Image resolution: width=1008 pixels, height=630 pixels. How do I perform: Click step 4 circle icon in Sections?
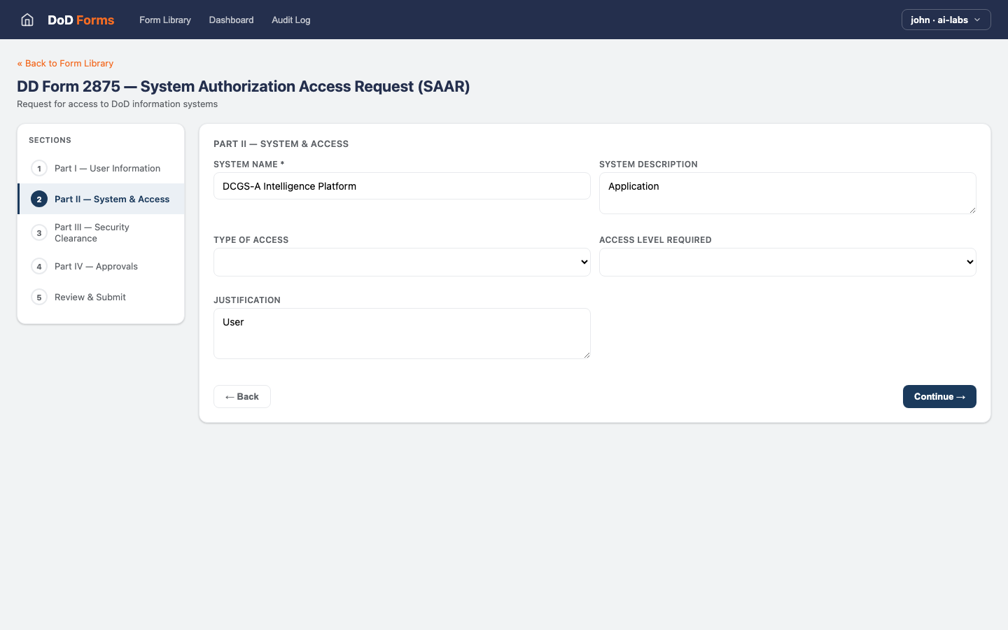click(x=39, y=267)
